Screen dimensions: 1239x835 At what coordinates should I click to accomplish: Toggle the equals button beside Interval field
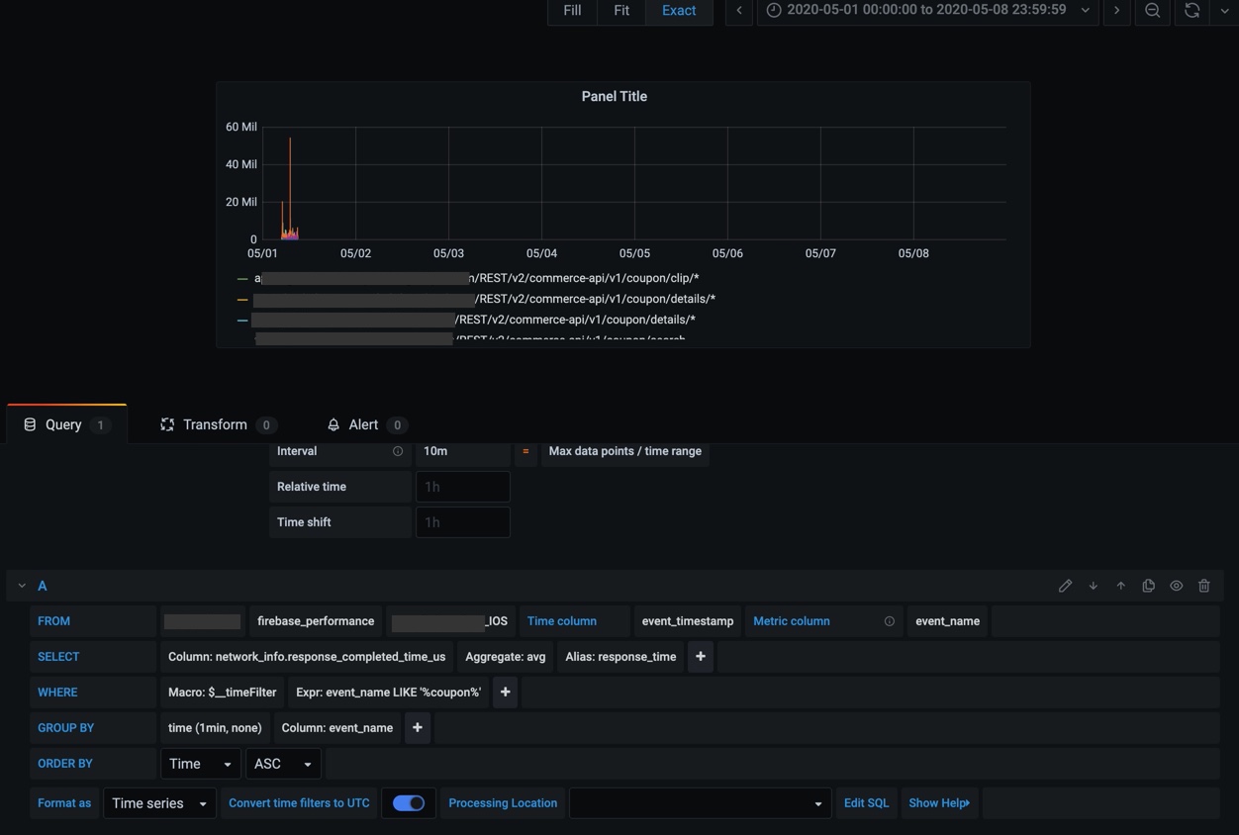click(525, 450)
